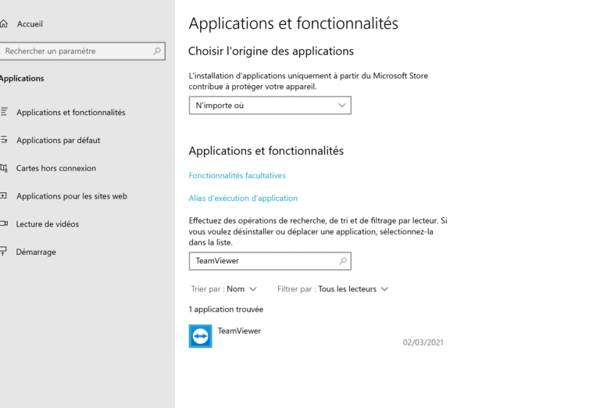
Task: Click the magnifier in the TeamViewer search box
Action: pos(342,261)
